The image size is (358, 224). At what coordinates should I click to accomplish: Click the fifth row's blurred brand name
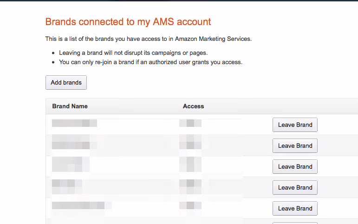[82, 205]
